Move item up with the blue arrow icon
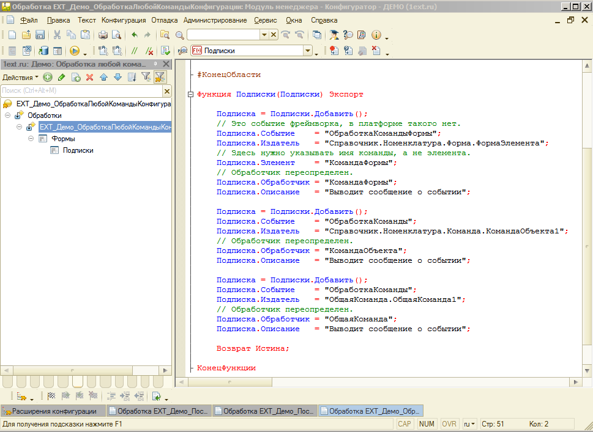The image size is (593, 432). tap(104, 77)
